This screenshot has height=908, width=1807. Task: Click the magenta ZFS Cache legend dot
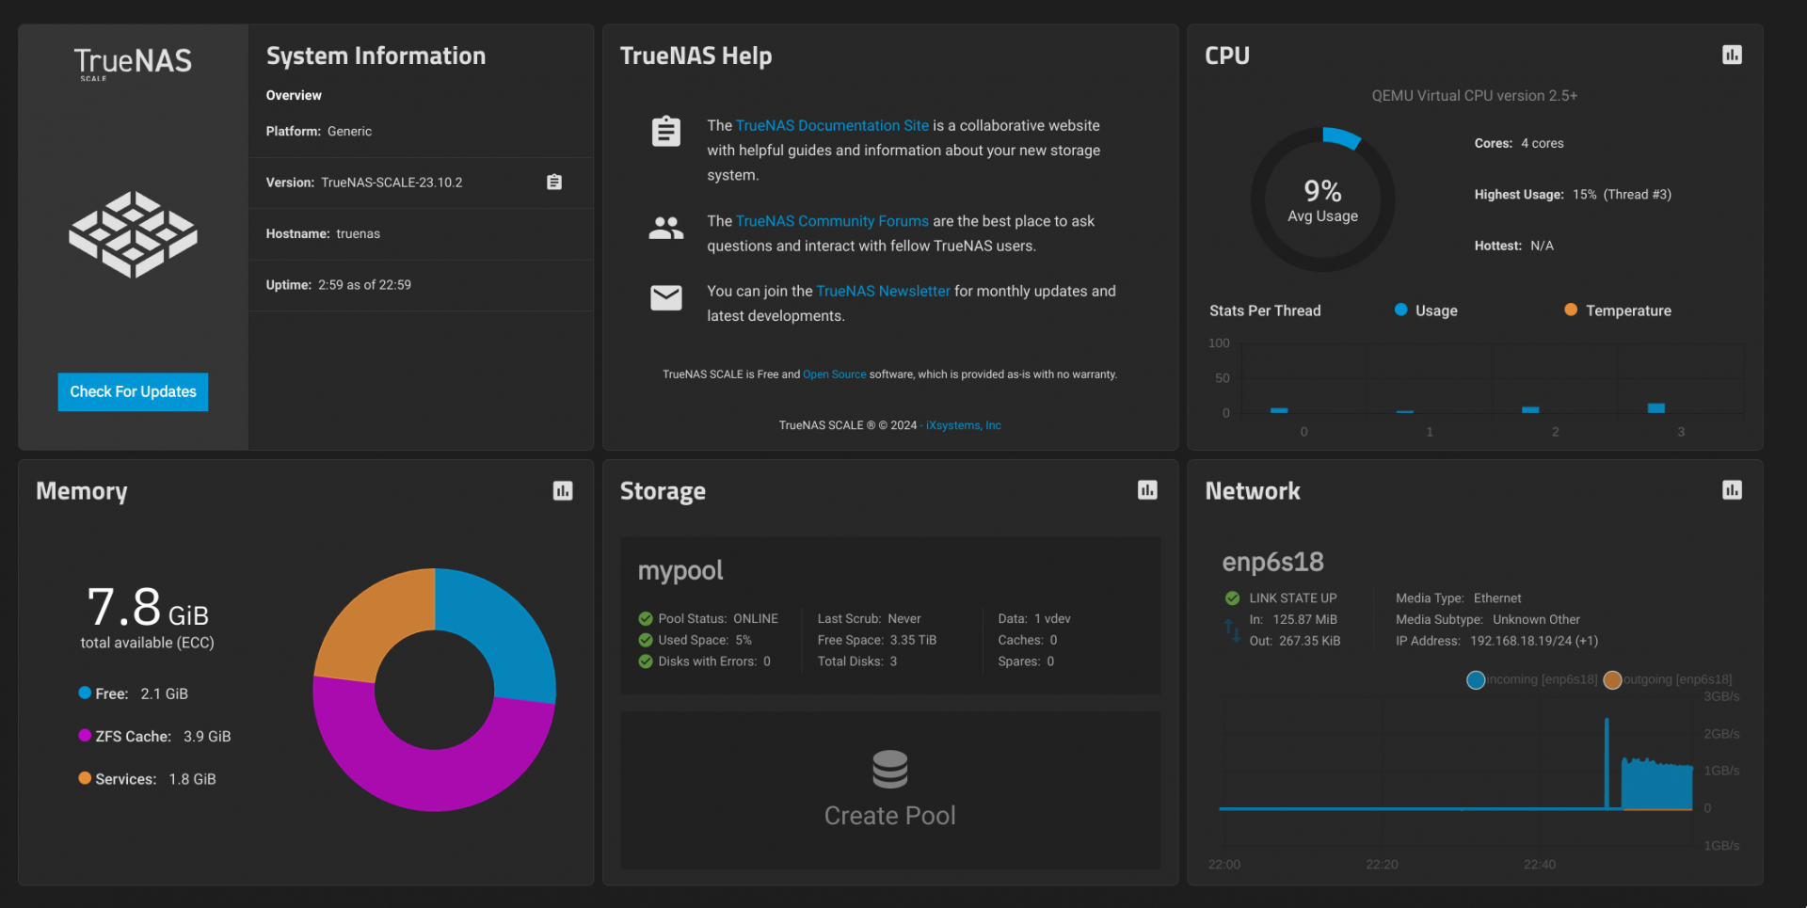pos(85,736)
